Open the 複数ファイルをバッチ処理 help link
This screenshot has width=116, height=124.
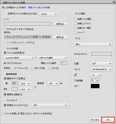click(39, 7)
